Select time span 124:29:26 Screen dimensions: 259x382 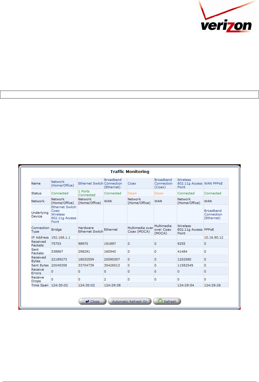212,285
